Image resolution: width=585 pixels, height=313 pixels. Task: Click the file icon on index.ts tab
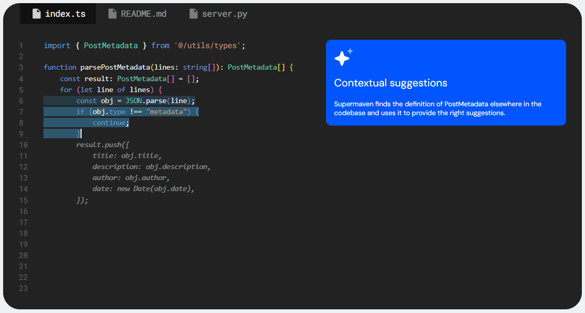click(x=37, y=14)
